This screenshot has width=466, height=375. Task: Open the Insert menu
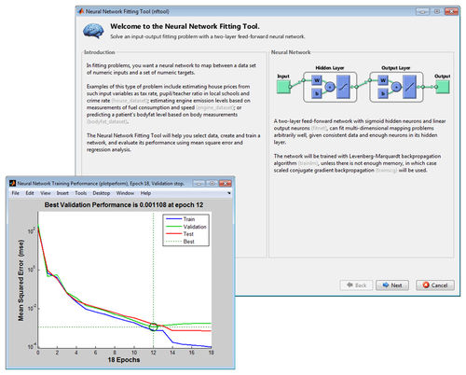click(x=62, y=193)
